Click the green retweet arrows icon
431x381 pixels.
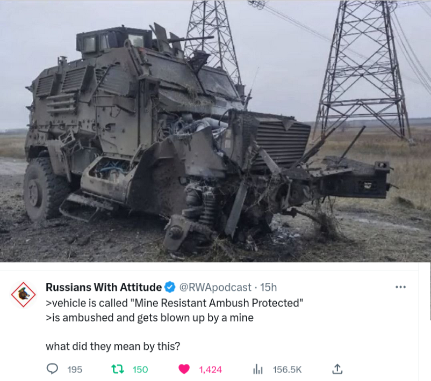118,369
